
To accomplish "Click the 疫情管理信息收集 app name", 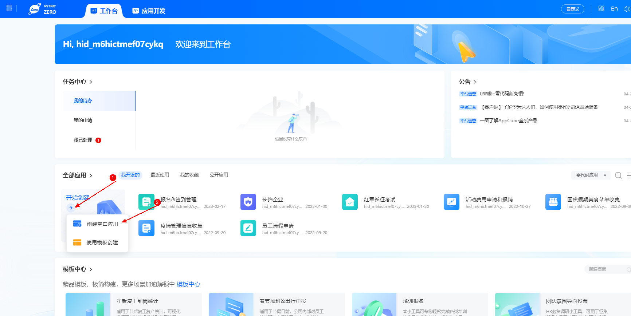I will click(x=181, y=226).
